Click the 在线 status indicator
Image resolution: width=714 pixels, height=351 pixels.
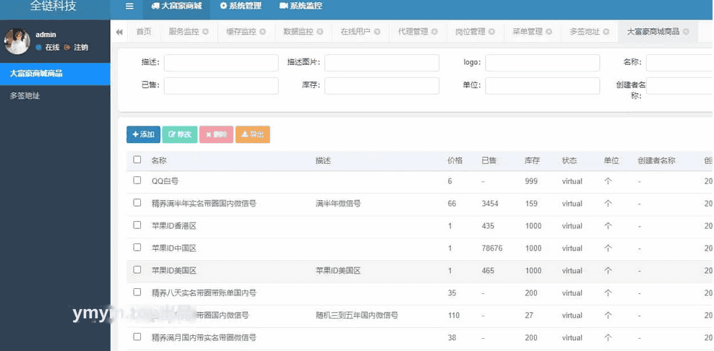(48, 48)
